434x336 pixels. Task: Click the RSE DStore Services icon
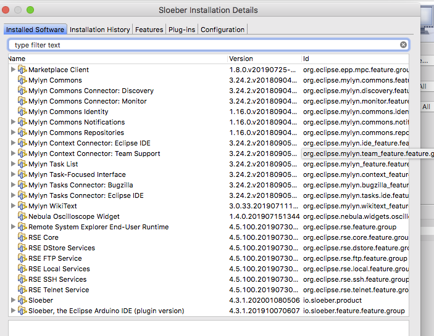point(22,248)
